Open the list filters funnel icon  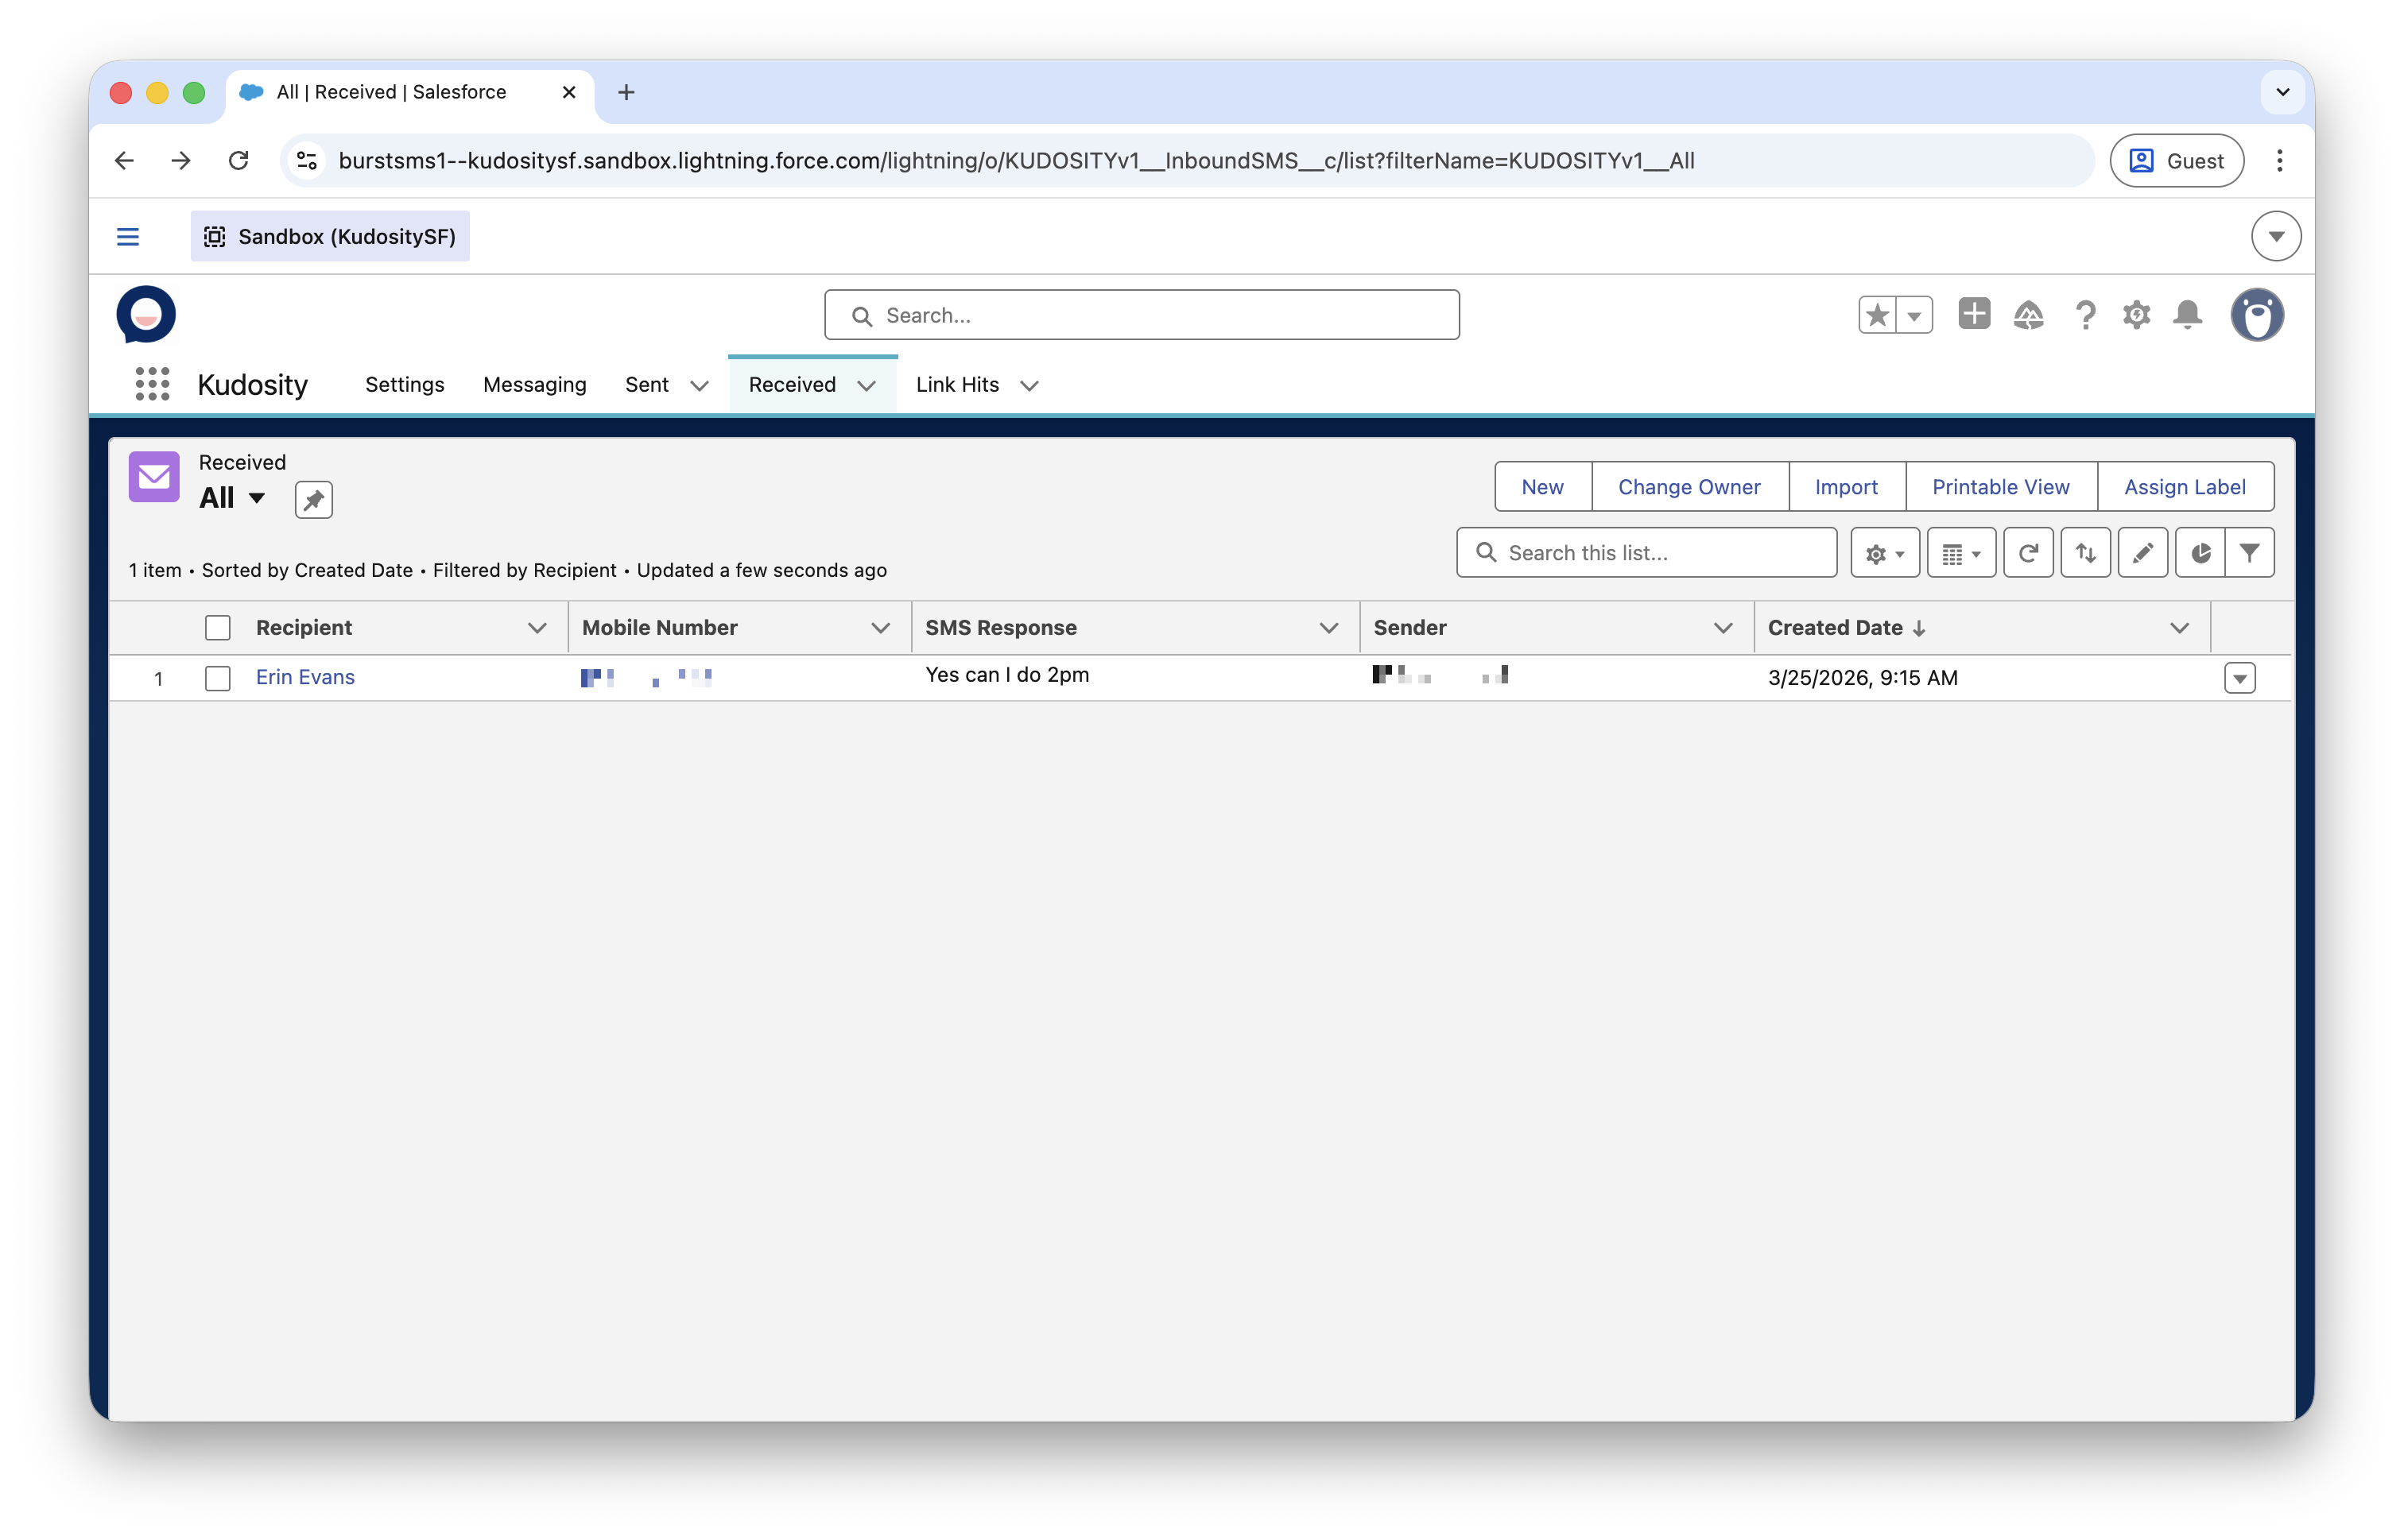(2249, 553)
